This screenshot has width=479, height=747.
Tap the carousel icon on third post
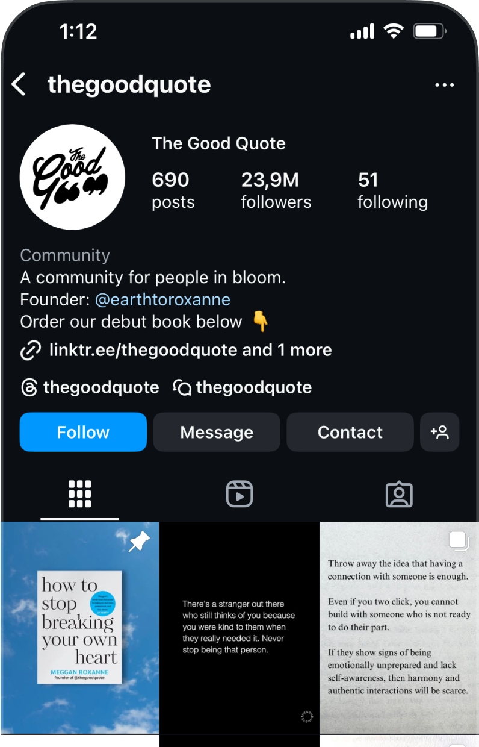tap(459, 541)
